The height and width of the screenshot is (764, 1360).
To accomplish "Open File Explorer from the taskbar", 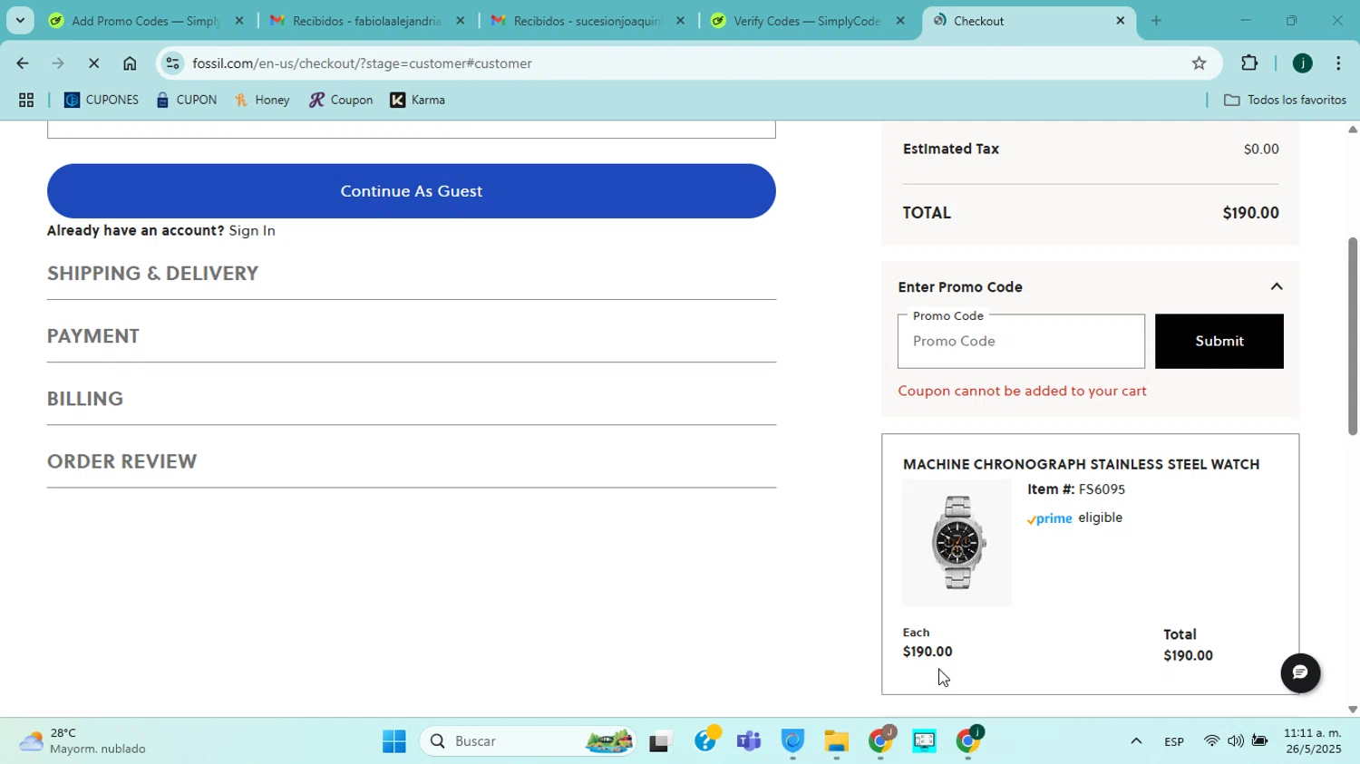I will [836, 742].
